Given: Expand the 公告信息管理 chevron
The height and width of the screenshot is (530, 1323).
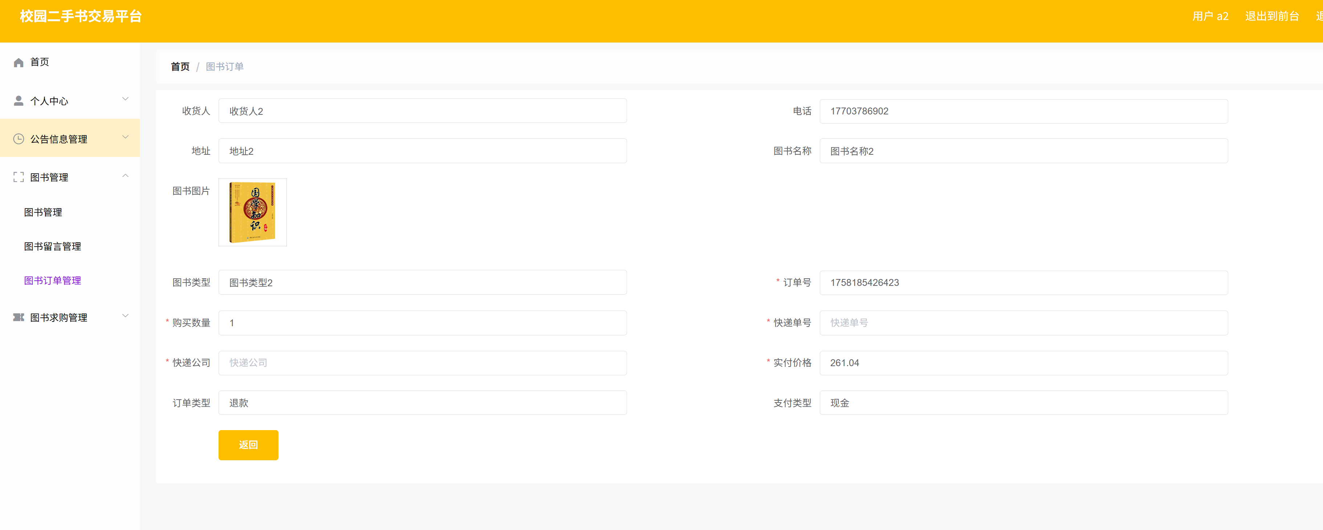Looking at the screenshot, I should pos(125,137).
